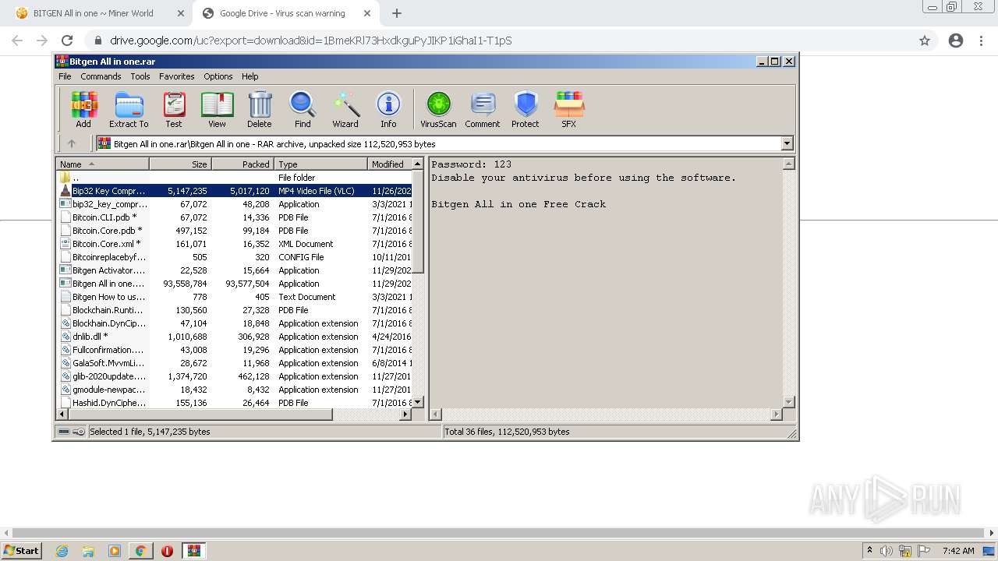Open Chrome from the taskbar
The width and height of the screenshot is (998, 561).
(140, 551)
